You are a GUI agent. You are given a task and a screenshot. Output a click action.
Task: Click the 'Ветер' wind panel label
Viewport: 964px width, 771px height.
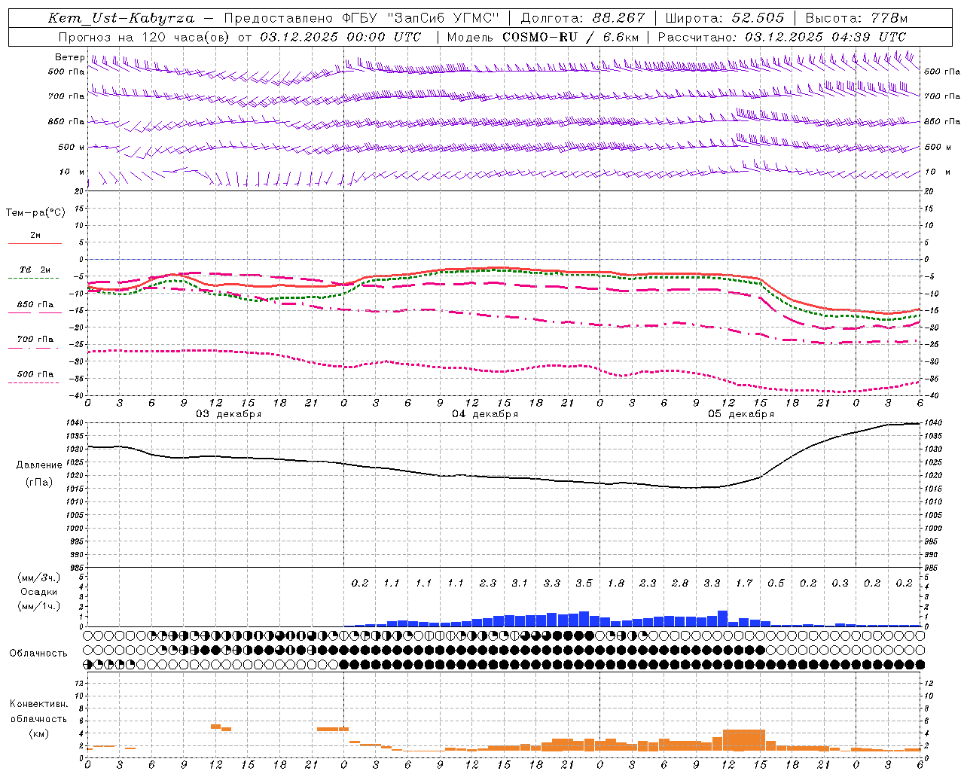pos(69,57)
